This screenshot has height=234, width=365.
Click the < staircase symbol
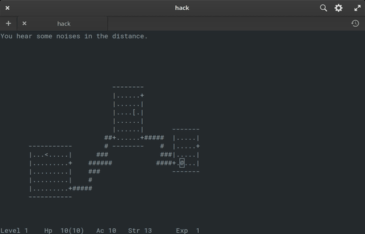(46, 155)
